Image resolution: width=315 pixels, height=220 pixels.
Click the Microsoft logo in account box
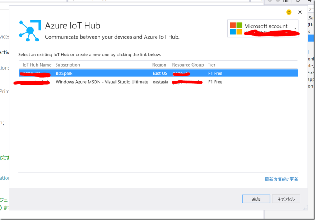[x=236, y=28]
